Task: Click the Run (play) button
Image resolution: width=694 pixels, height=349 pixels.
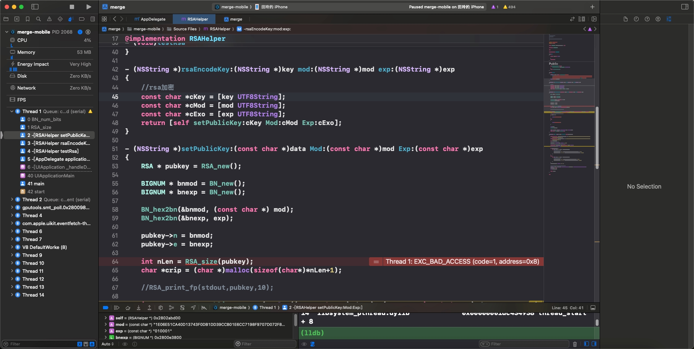Action: [x=89, y=7]
